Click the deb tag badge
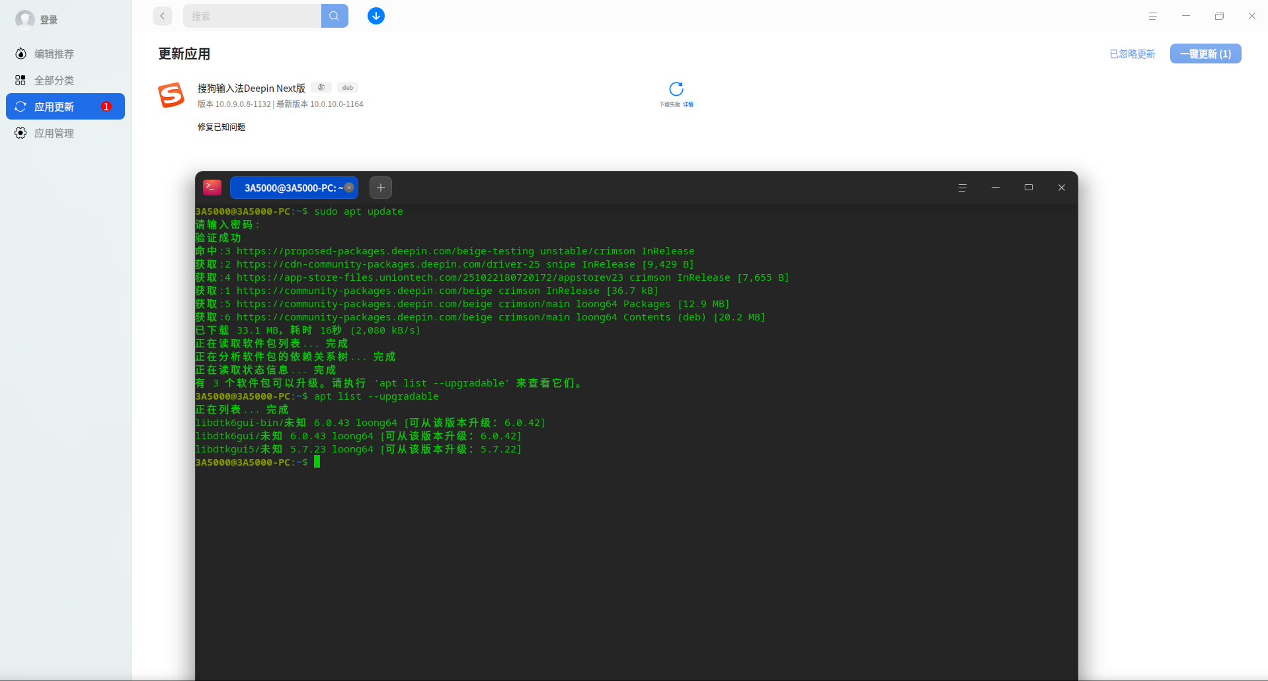This screenshot has height=681, width=1268. 348,87
